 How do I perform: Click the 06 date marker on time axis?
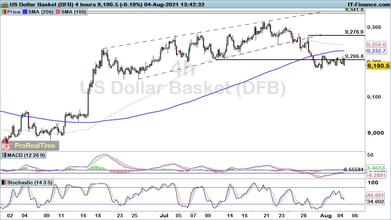pos(355,216)
